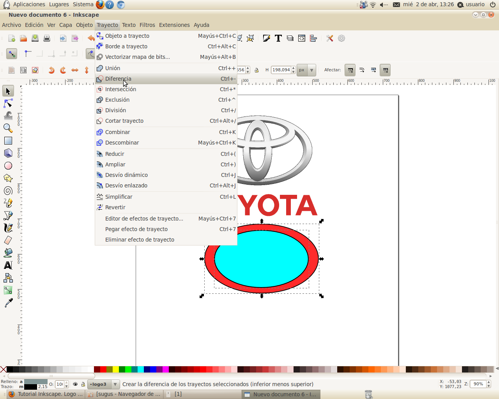Toggle snapping enable button
Image resolution: width=499 pixels, height=399 pixels.
point(12,54)
